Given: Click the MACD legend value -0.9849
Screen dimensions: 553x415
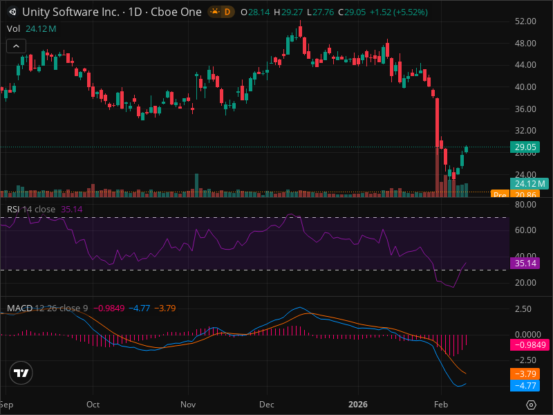Looking at the screenshot, I should pyautogui.click(x=109, y=308).
